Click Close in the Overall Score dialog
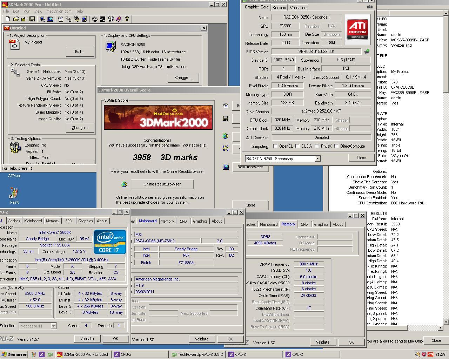 pos(250,205)
